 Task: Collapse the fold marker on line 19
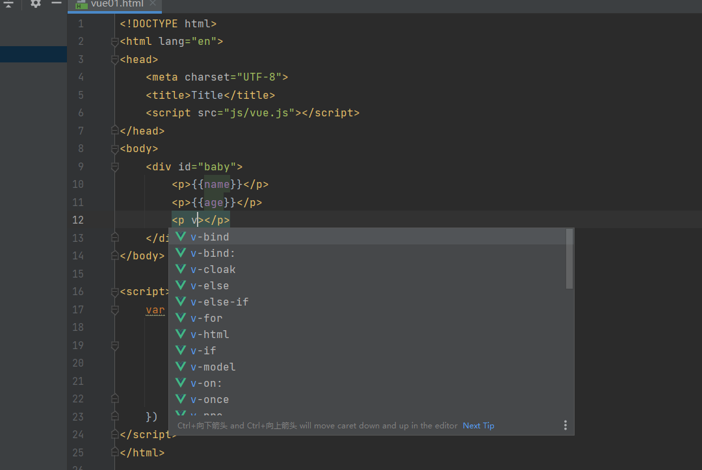tap(114, 346)
